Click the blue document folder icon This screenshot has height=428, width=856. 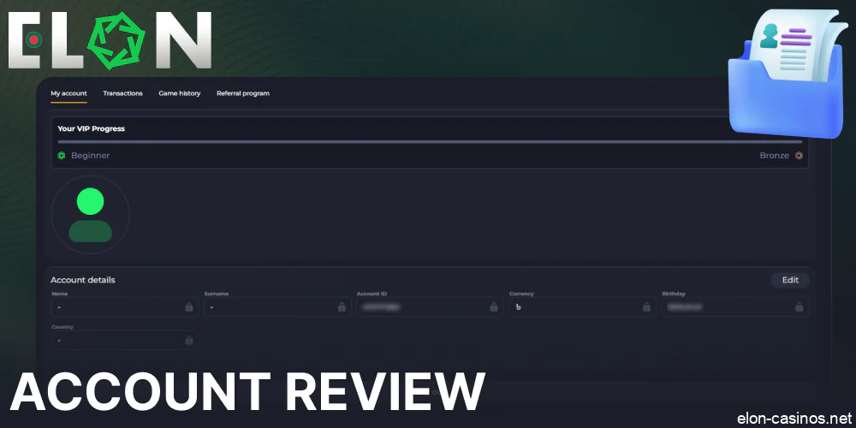(x=788, y=73)
